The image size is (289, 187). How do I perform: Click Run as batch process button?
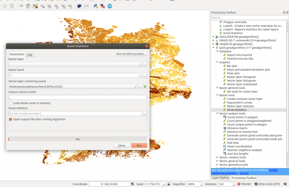pyautogui.click(x=131, y=54)
